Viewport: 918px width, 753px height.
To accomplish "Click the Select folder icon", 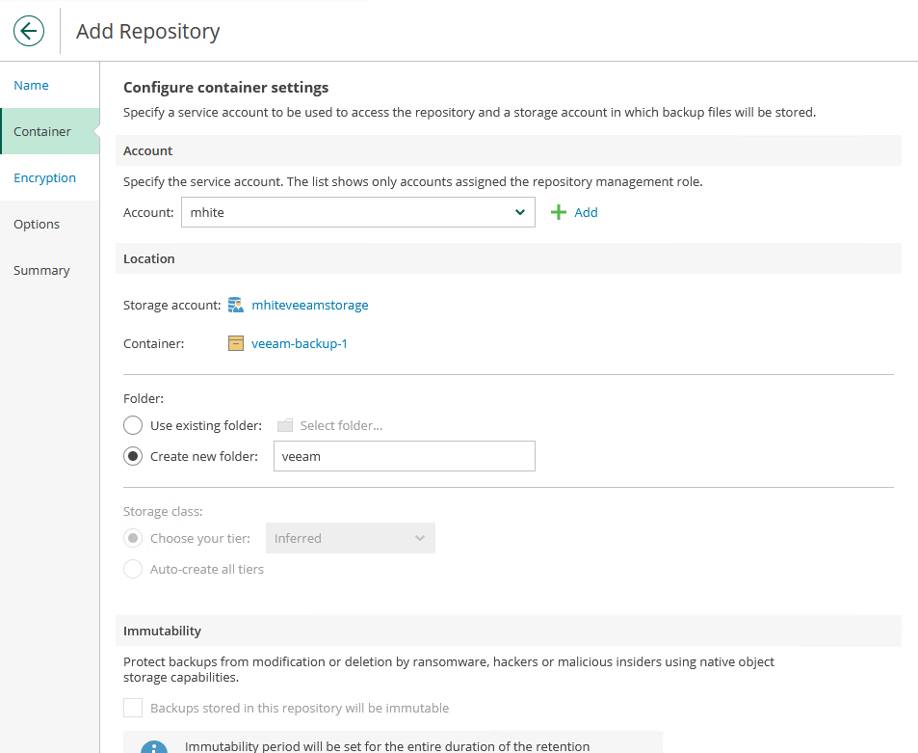I will (x=285, y=426).
